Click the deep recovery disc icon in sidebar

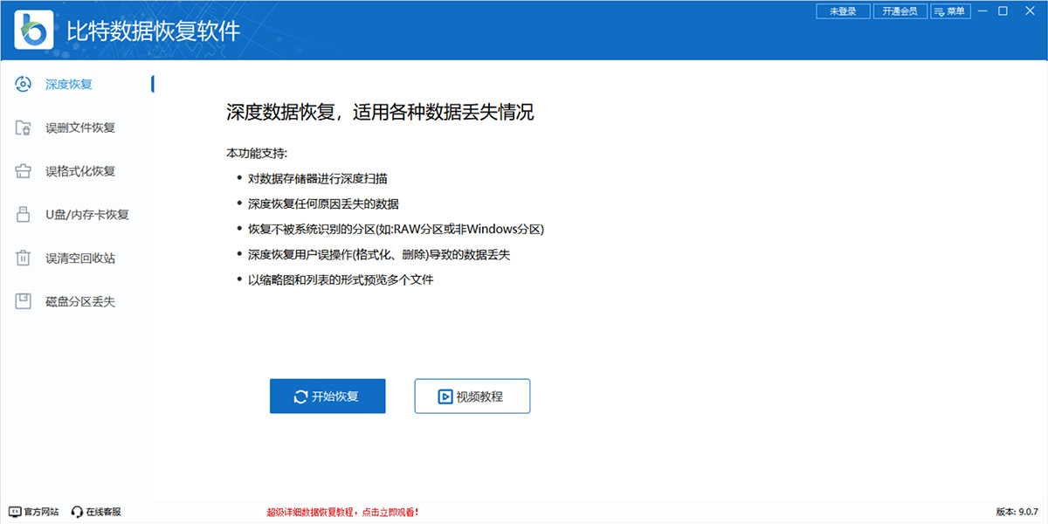click(24, 84)
